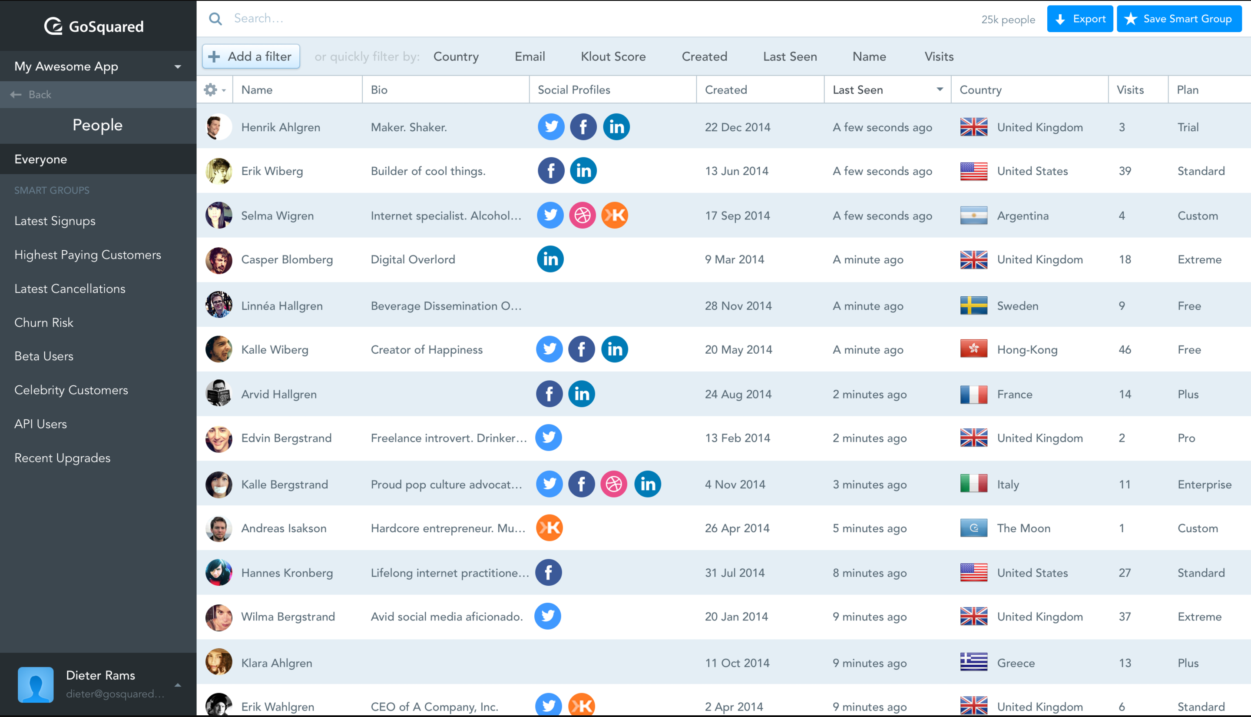Quick filter by Name

point(869,56)
